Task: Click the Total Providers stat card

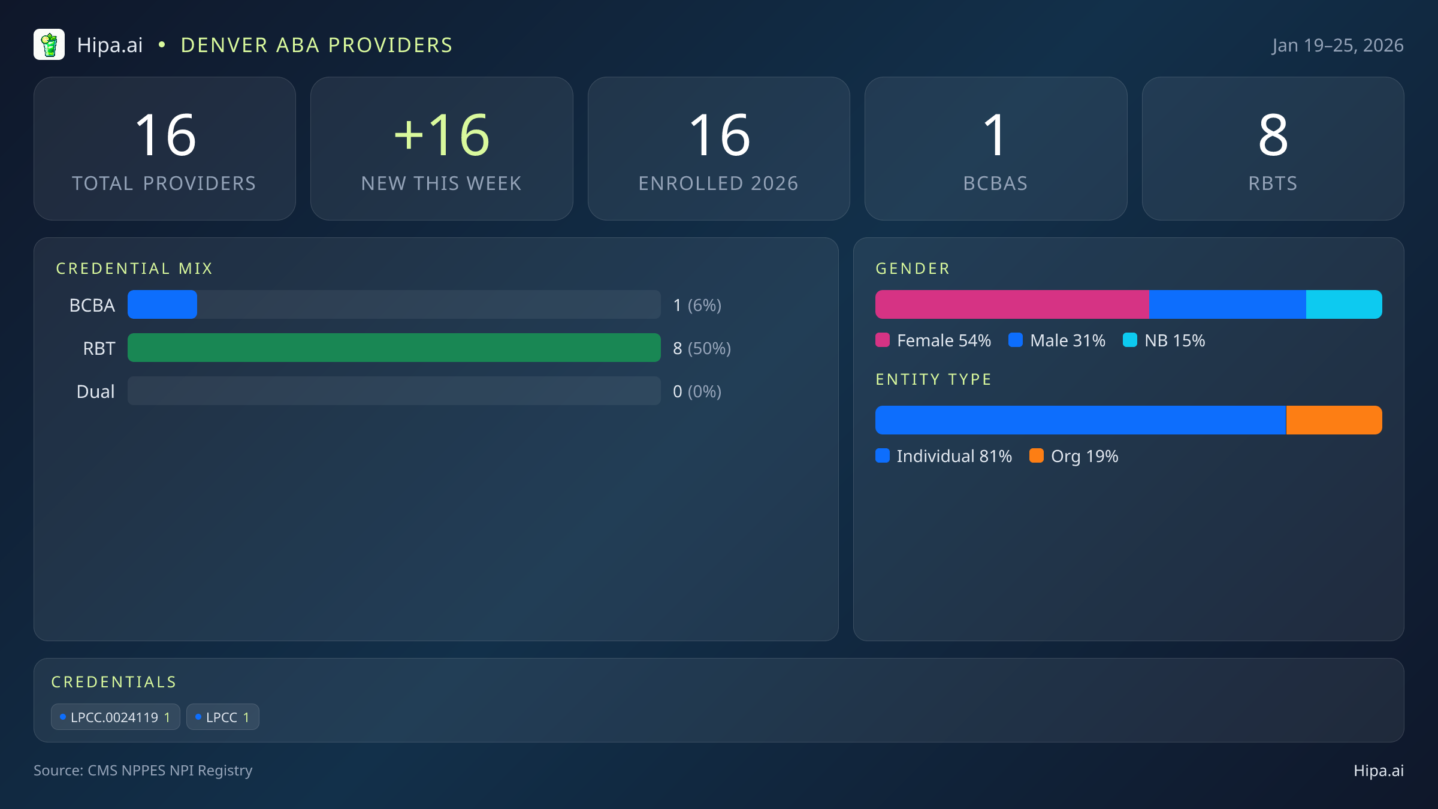Action: (x=165, y=149)
